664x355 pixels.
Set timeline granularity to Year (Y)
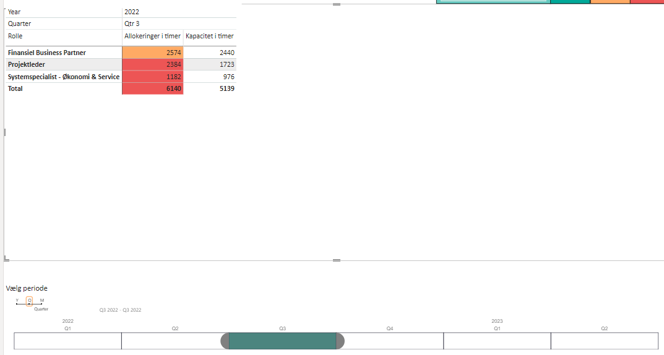point(17,301)
